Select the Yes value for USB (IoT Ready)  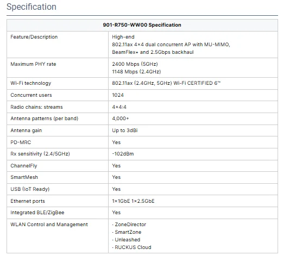click(116, 189)
